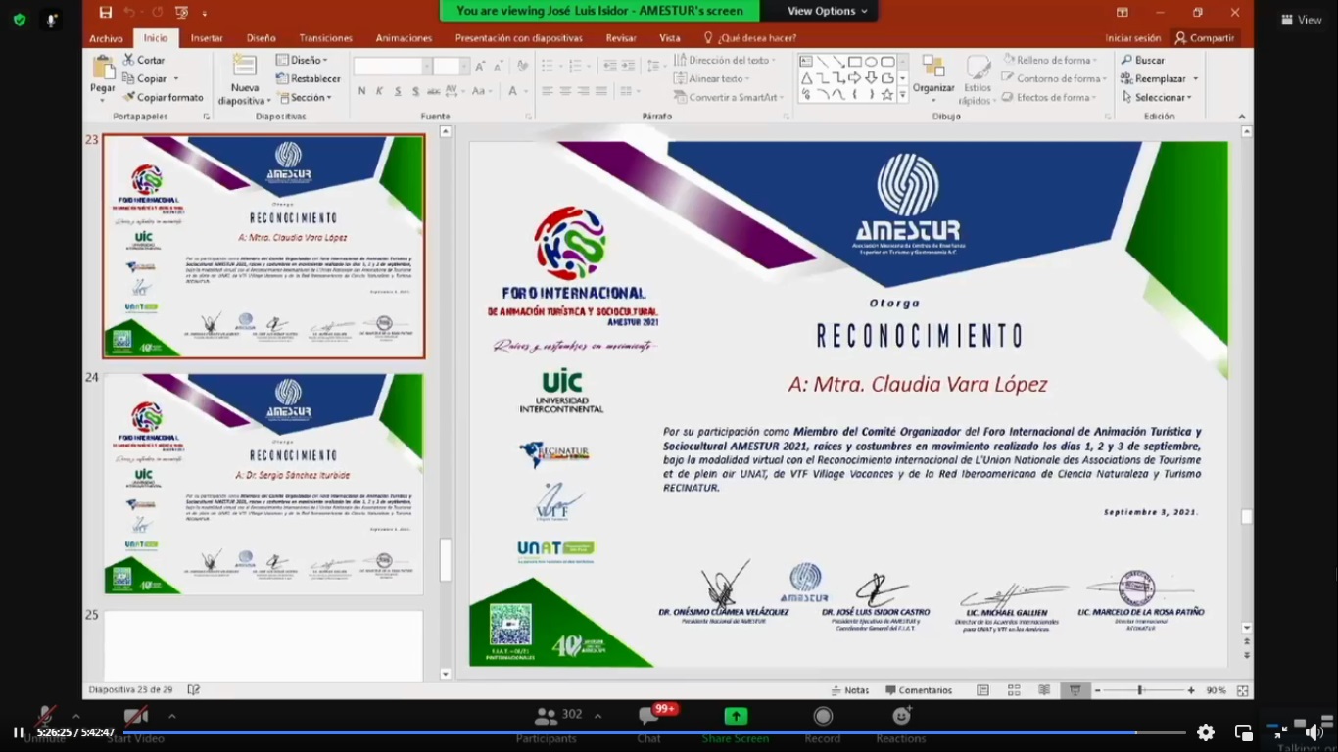Start slideshow from quick access toolbar icon

(x=181, y=12)
